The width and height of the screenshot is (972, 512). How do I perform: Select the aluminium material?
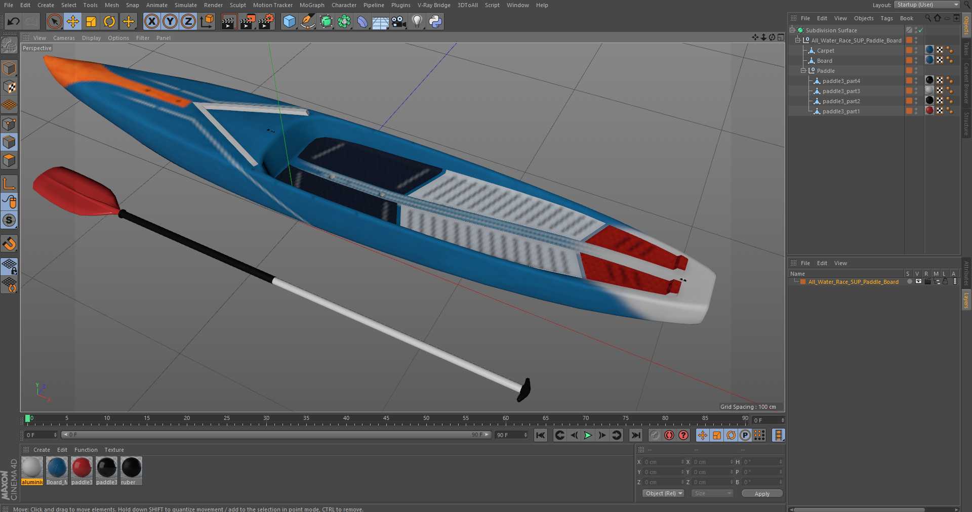tap(32, 471)
